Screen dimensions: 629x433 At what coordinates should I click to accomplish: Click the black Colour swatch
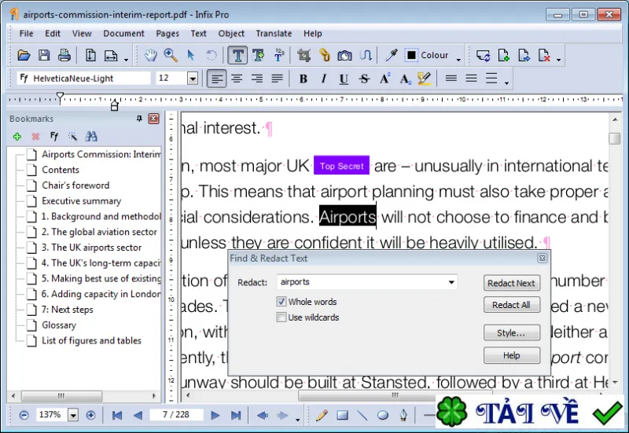tap(411, 55)
